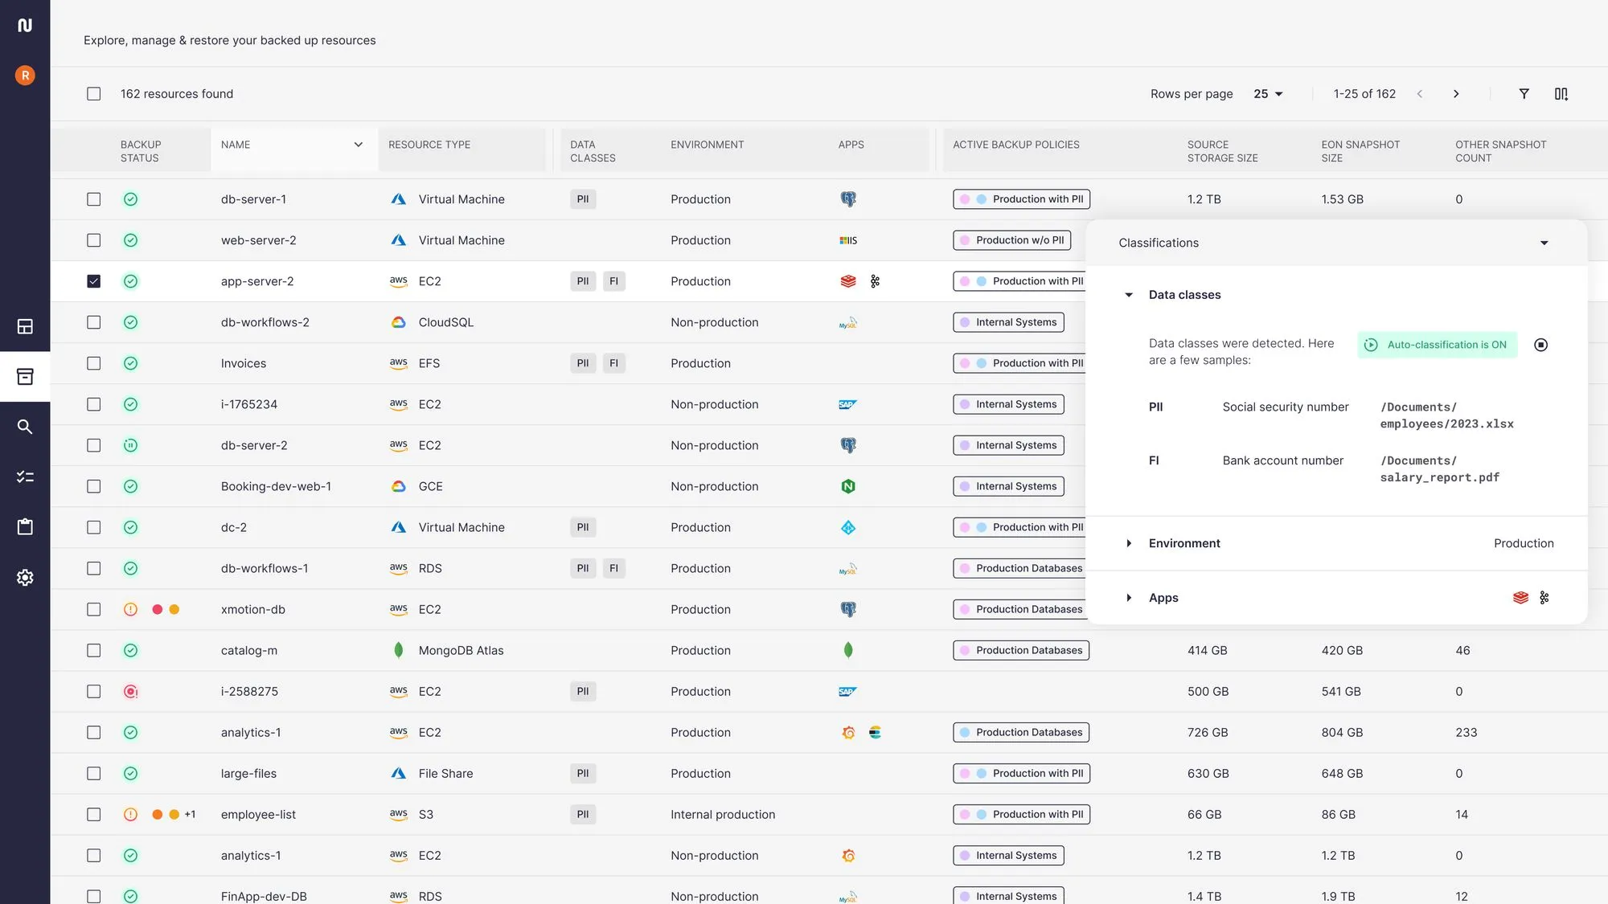Screen dimensions: 1608x904
Task: Open the NAME column sort dropdown
Action: 358,145
